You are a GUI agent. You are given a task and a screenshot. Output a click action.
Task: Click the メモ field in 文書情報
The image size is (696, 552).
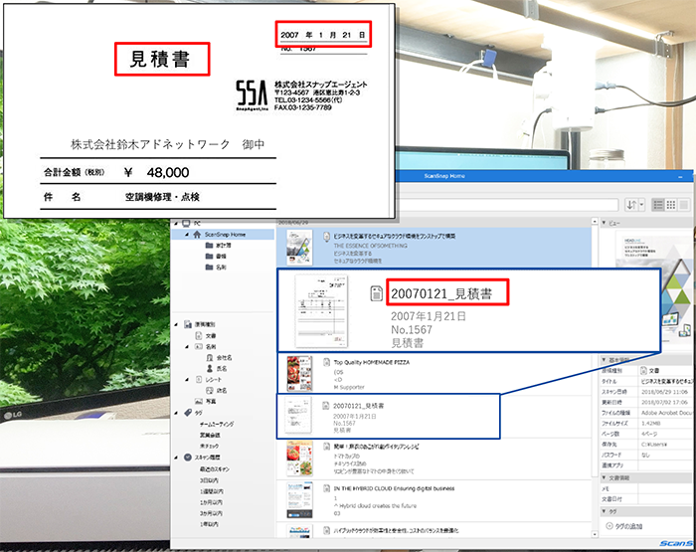pos(665,488)
